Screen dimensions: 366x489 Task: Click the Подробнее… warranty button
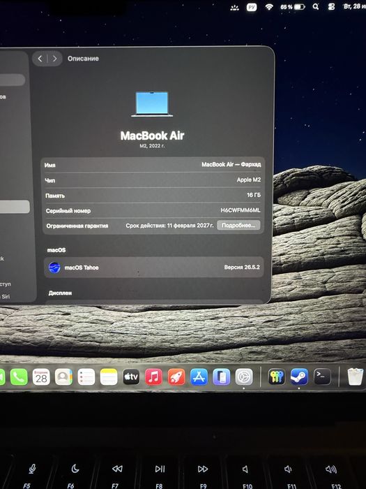238,225
